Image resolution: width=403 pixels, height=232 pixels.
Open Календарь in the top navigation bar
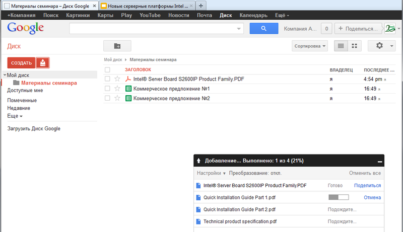(253, 15)
